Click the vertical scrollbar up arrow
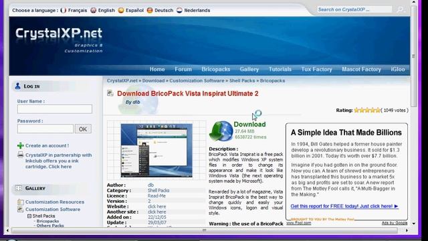This screenshot has height=241, width=428. point(414,2)
